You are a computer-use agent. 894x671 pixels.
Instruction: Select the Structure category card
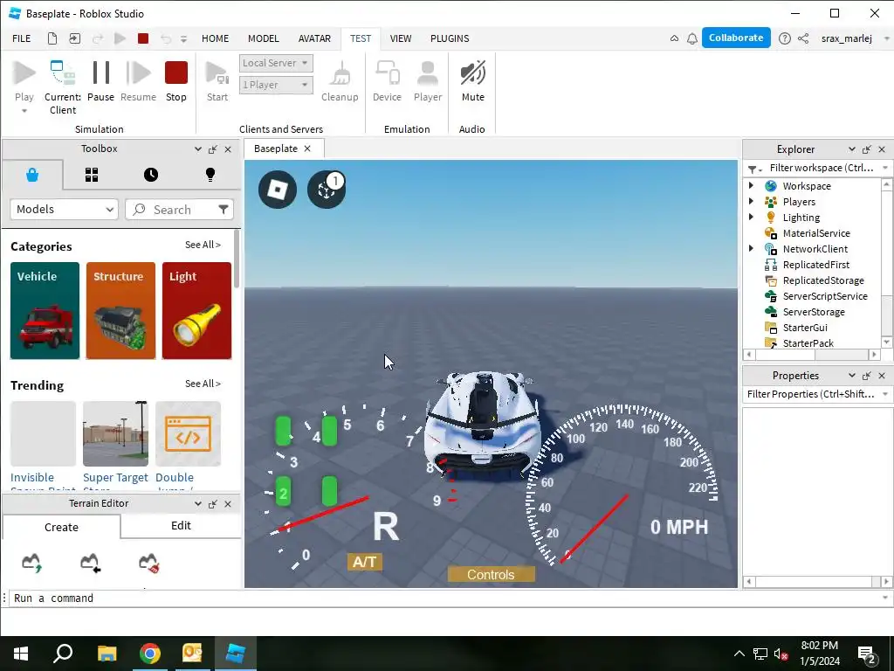coord(120,311)
